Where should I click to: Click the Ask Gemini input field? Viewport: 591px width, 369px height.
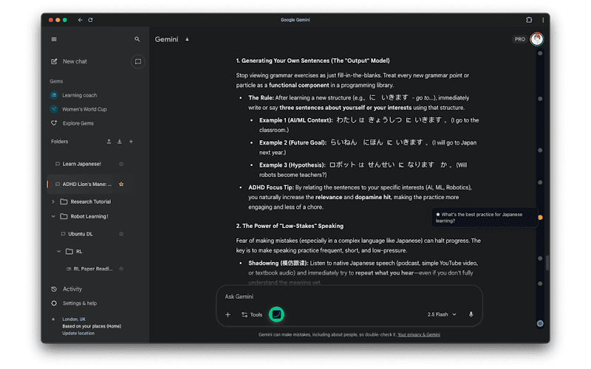tap(347, 297)
